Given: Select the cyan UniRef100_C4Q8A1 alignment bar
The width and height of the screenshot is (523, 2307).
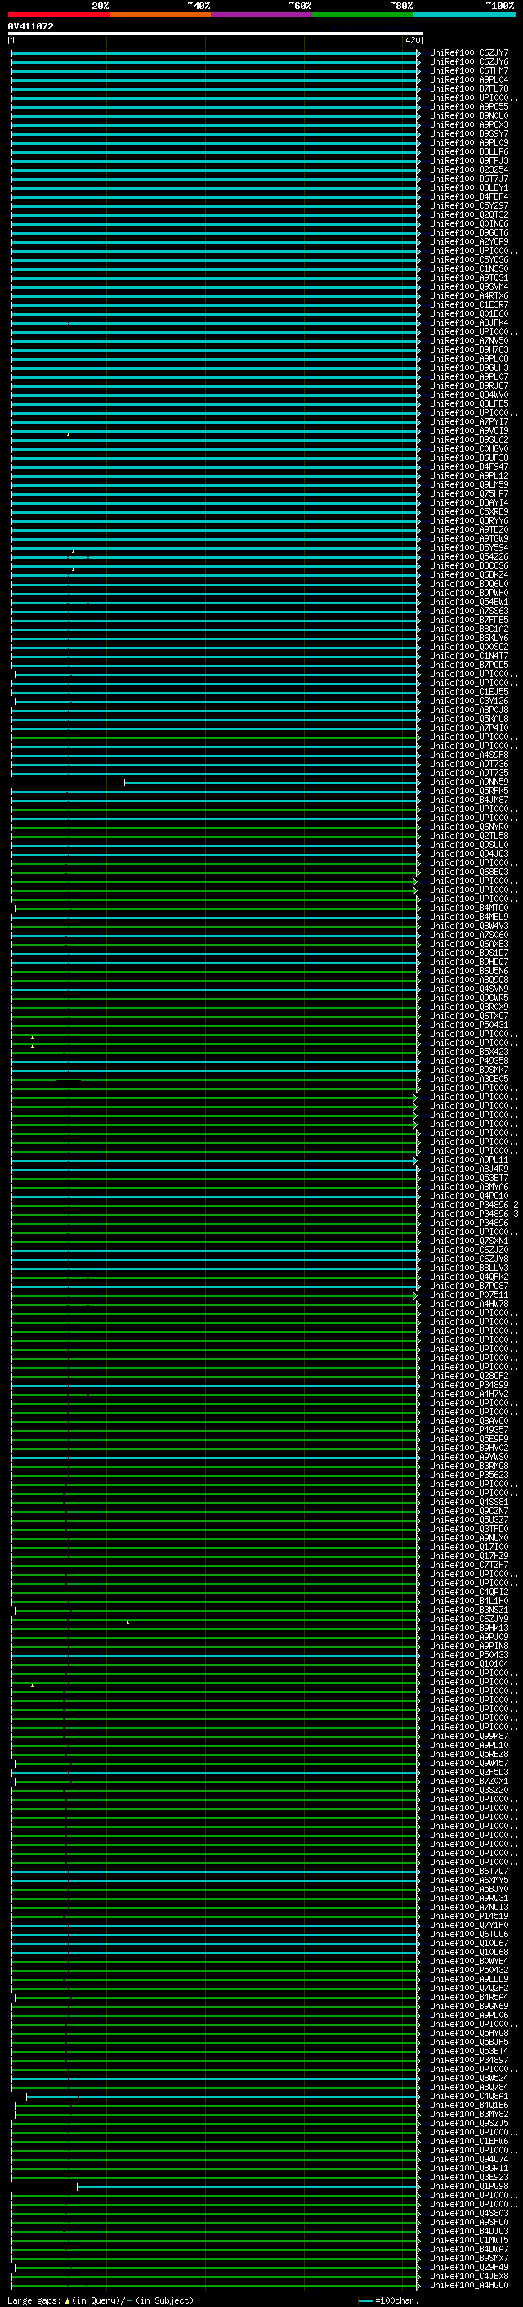Looking at the screenshot, I should 224,2097.
